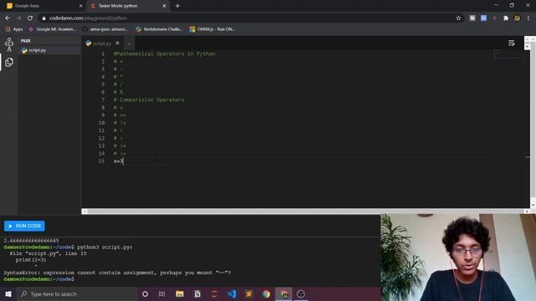Click the terminal prompt line
The height and width of the screenshot is (301, 536).
tap(39, 279)
